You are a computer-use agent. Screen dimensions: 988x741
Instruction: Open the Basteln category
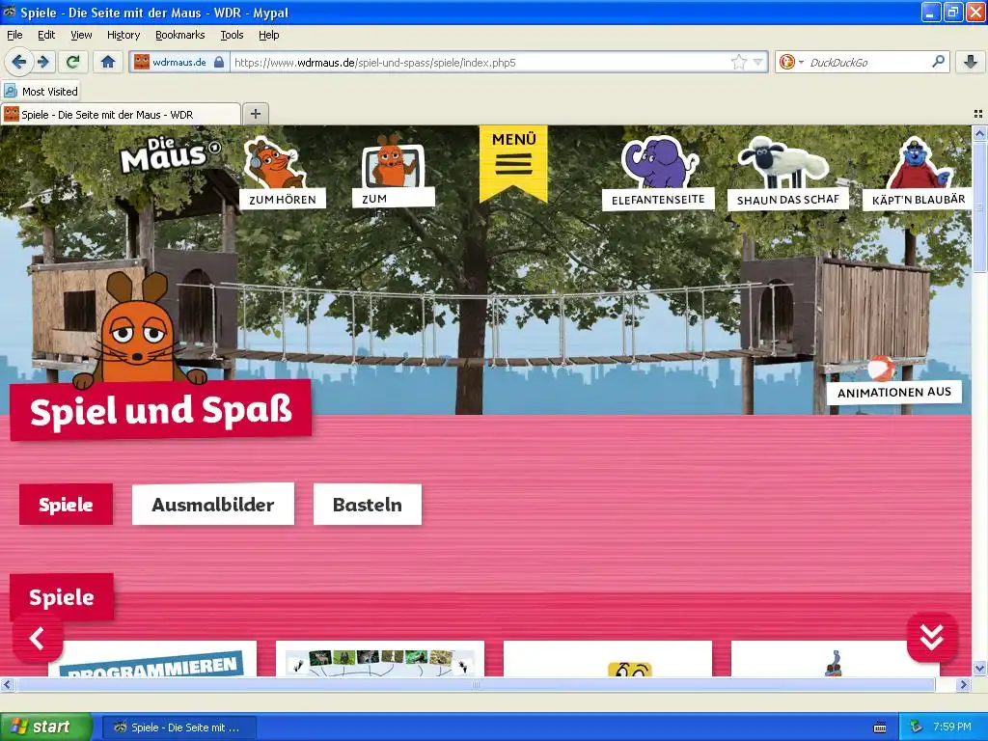368,504
